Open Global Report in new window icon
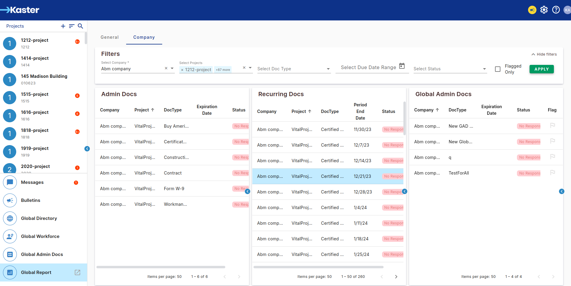 [77, 272]
